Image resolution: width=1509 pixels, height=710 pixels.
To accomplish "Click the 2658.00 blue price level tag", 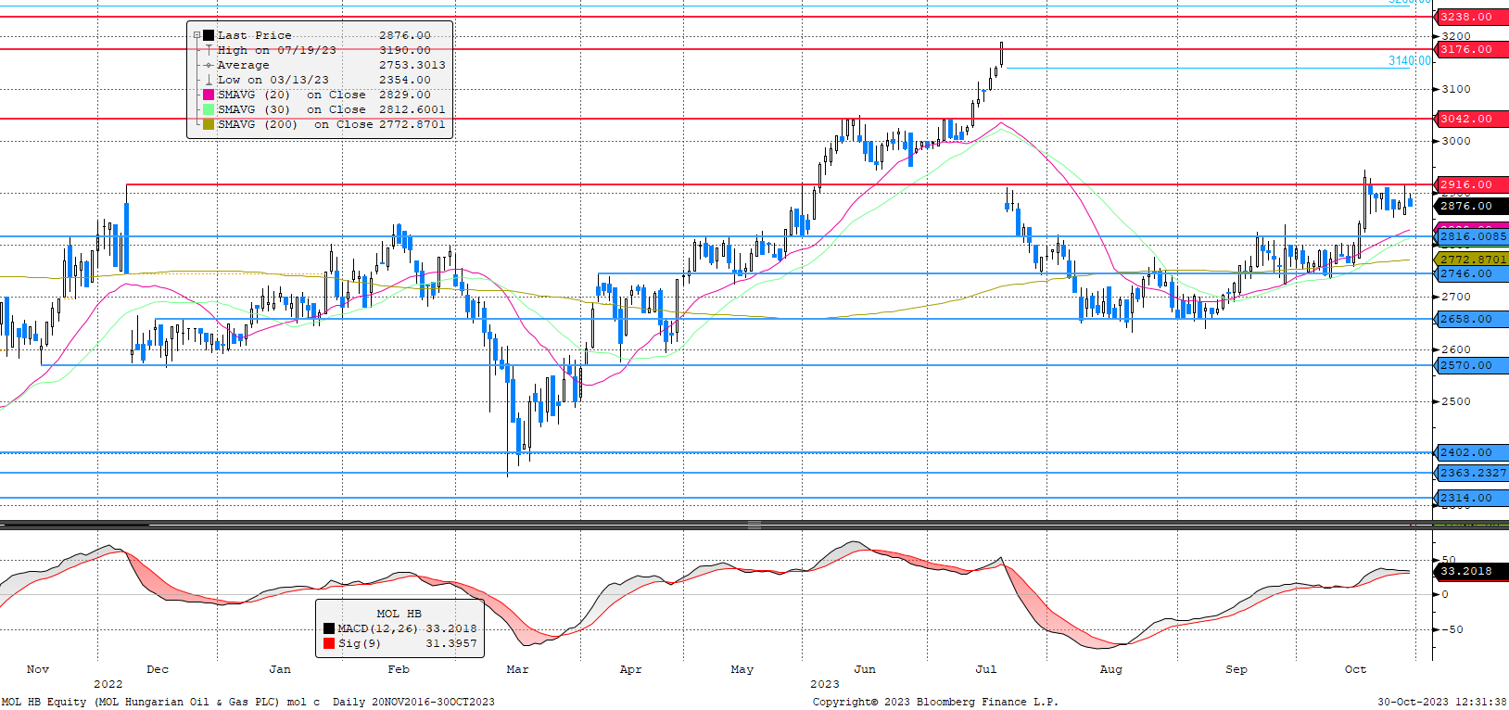I will point(1470,319).
